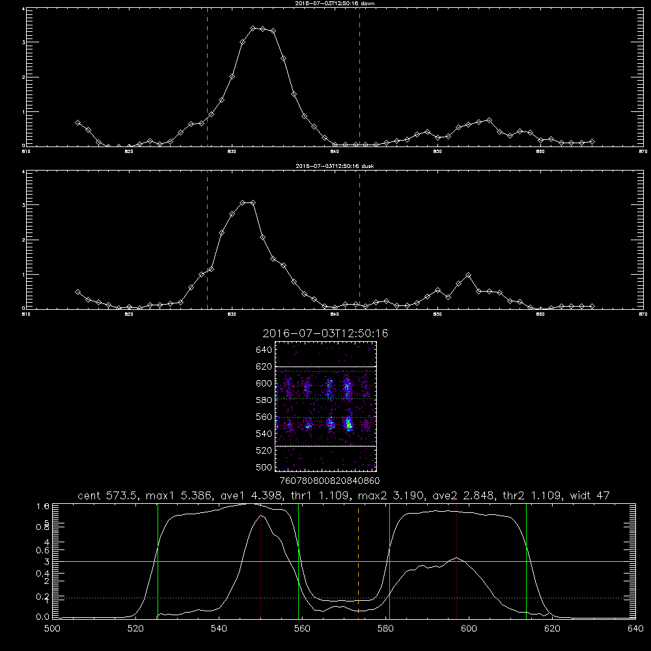This screenshot has height=651, width=651.
Task: Click the "500" x-axis label of the bottom plot
Action: point(52,629)
